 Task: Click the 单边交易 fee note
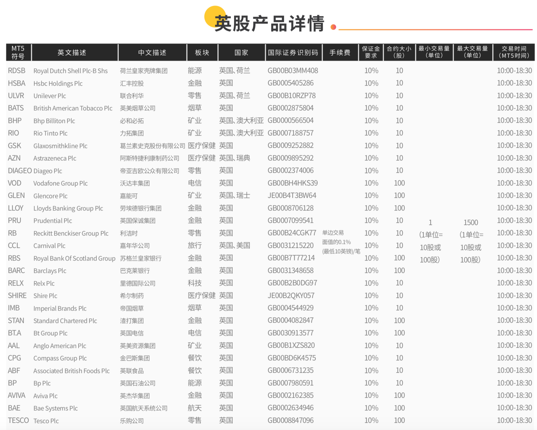coord(333,233)
